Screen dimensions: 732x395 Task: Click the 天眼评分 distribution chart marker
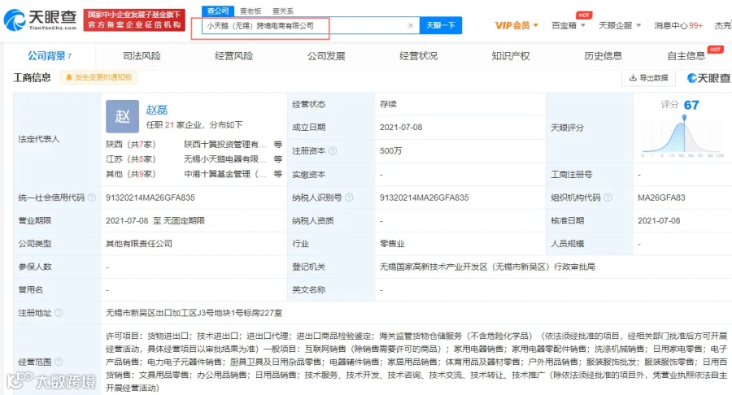click(684, 119)
